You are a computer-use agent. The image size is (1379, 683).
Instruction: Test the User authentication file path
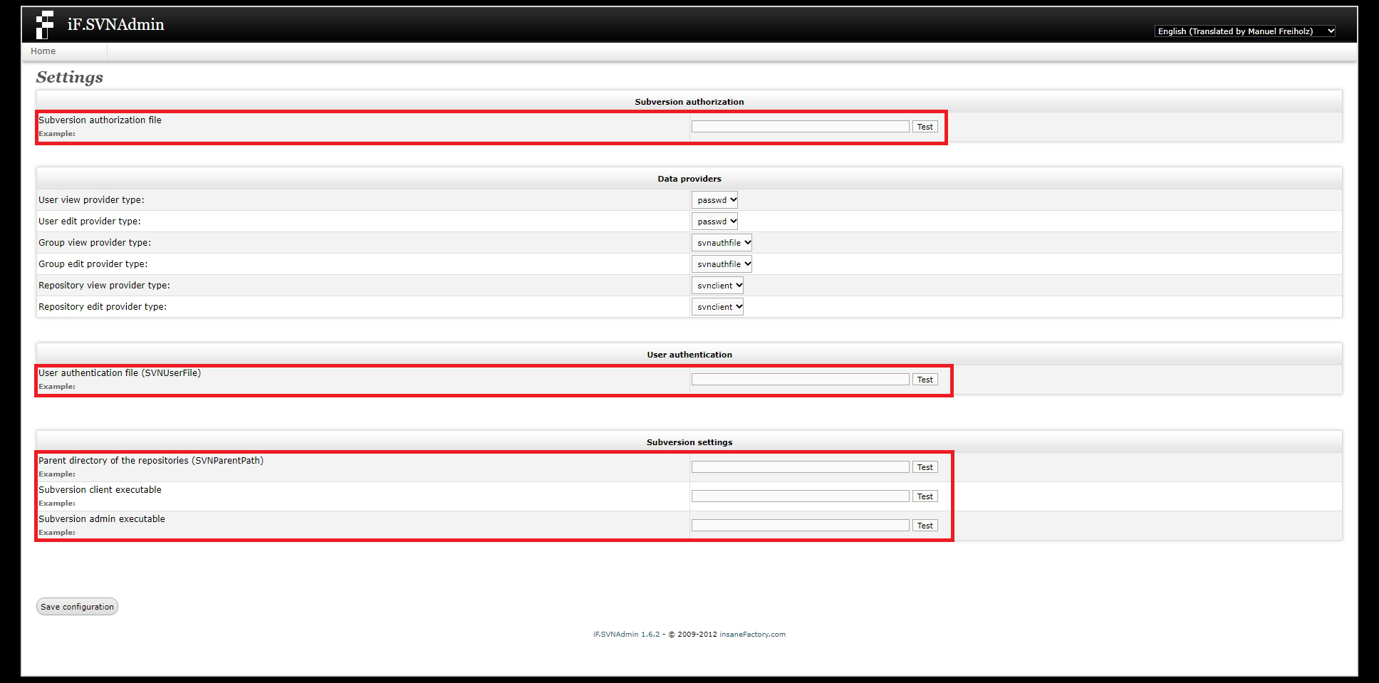pos(925,380)
